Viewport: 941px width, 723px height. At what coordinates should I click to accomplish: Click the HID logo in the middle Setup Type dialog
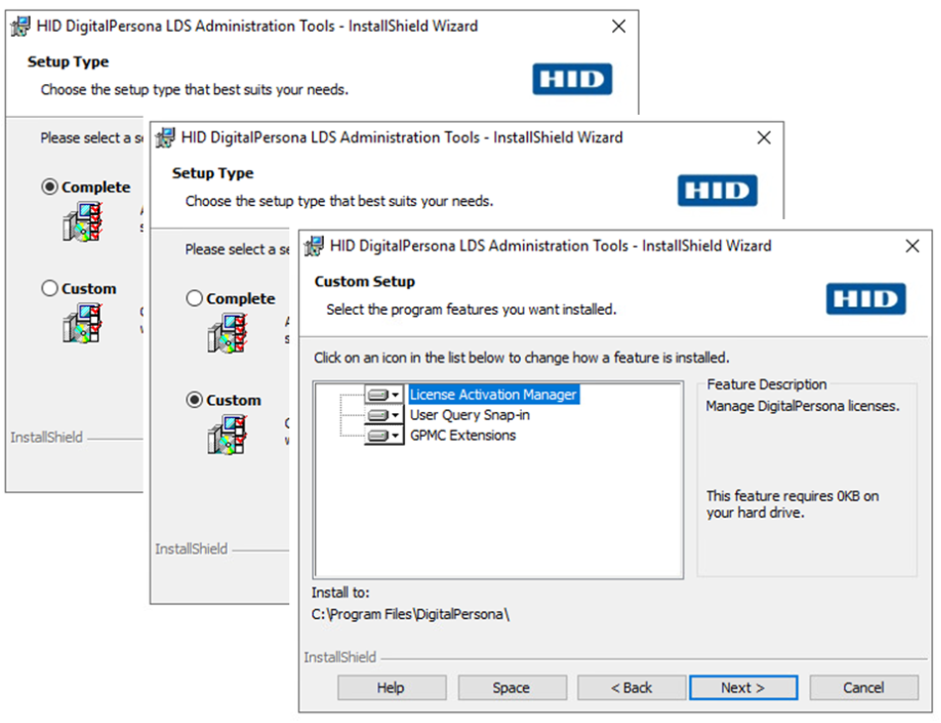click(717, 190)
